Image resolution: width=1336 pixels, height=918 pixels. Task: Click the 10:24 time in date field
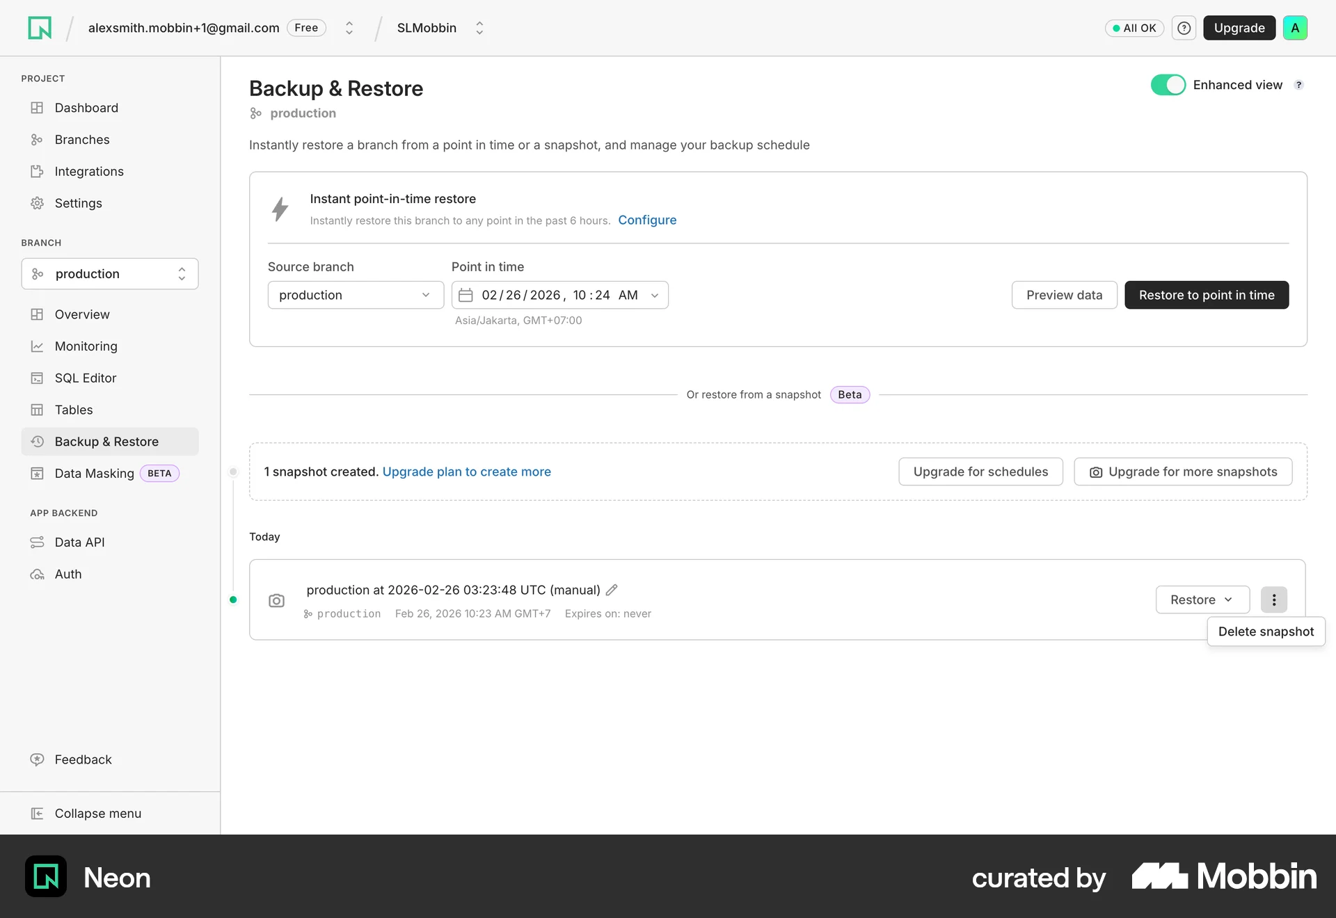[591, 295]
